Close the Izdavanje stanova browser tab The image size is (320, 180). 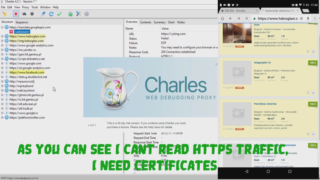tap(297, 11)
